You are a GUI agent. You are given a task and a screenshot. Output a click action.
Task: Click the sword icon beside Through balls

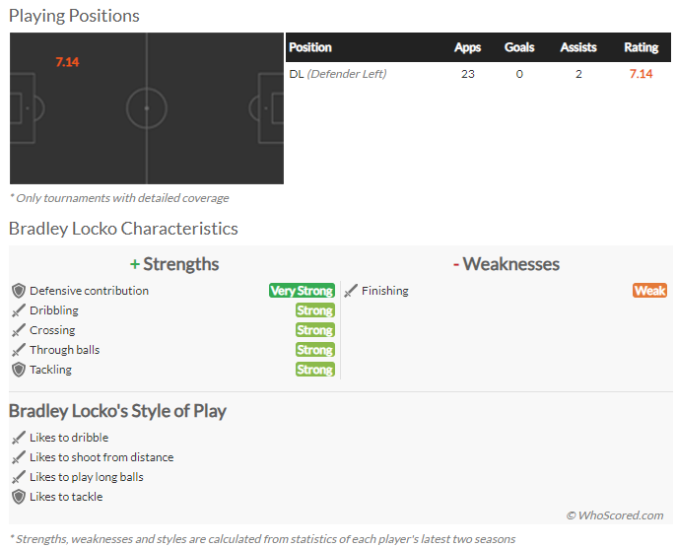pos(19,350)
